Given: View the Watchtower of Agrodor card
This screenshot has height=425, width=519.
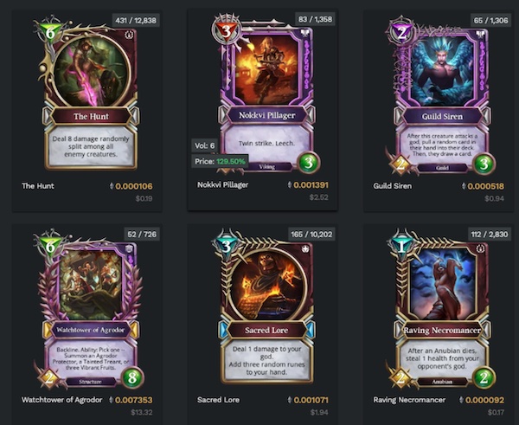Looking at the screenshot, I should [x=90, y=308].
